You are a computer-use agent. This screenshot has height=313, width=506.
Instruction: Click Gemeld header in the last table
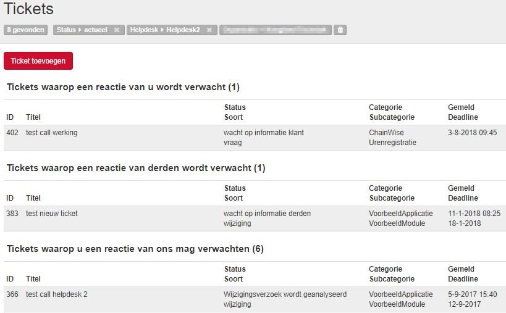click(461, 269)
